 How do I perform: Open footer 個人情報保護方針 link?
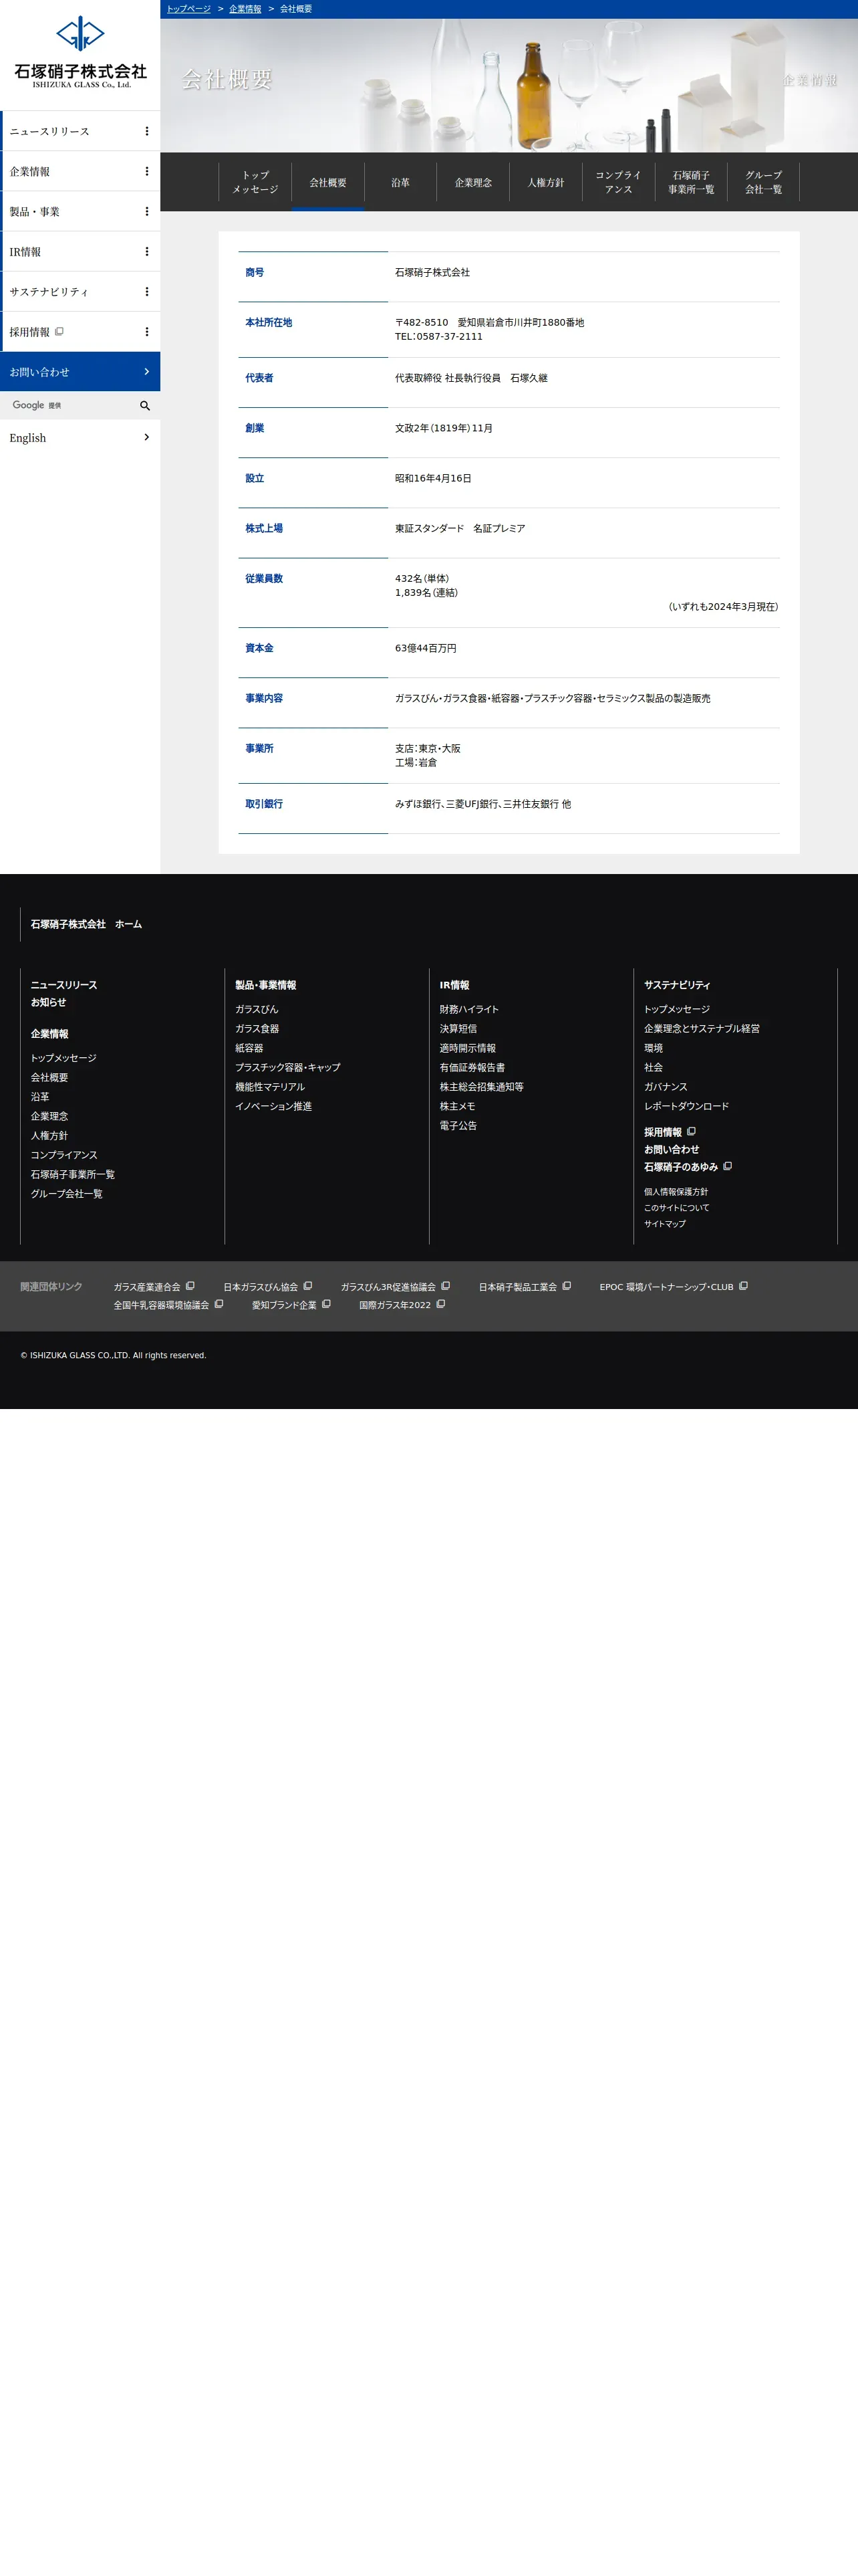(676, 1192)
